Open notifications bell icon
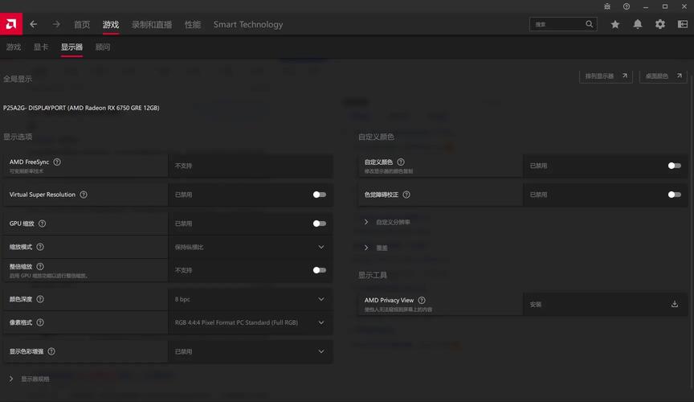This screenshot has width=694, height=402. click(x=637, y=24)
